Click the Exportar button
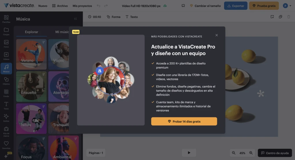This screenshot has height=160, width=295. click(x=236, y=6)
